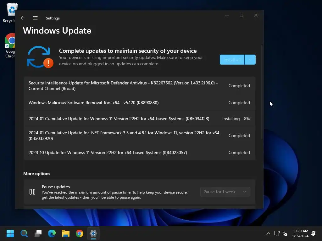Show hidden system tray icons
This screenshot has height=241, width=322.
268,233
